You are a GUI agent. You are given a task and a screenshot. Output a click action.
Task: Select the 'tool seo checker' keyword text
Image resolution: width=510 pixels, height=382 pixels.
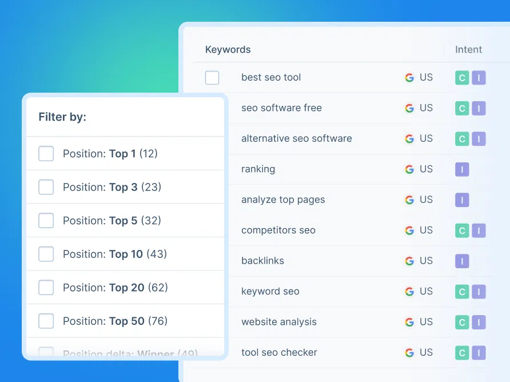click(x=279, y=352)
